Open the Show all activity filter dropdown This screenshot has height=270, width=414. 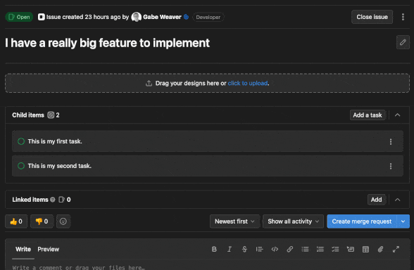point(293,221)
